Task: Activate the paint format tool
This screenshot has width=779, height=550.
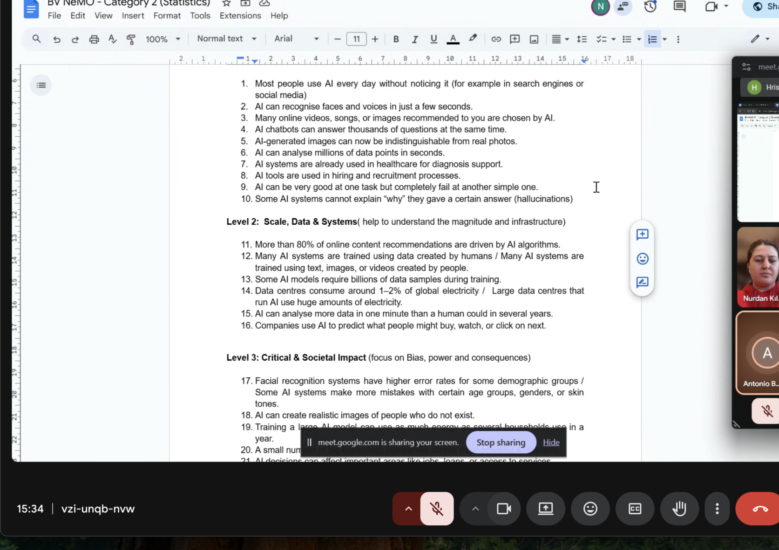Action: point(131,40)
